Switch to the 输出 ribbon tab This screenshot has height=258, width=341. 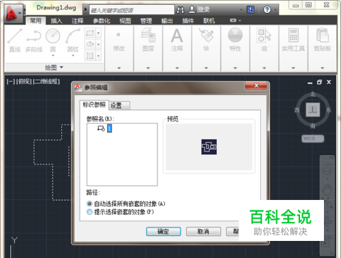click(167, 21)
